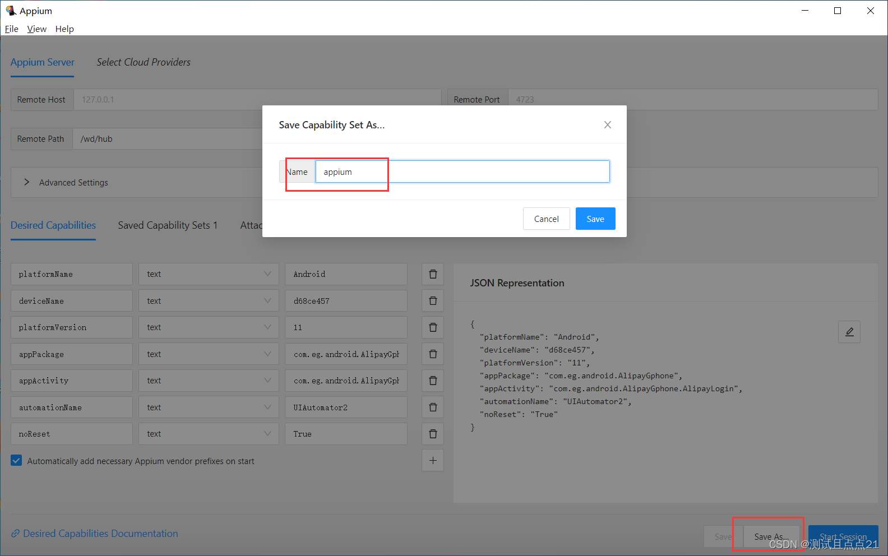Click the platformVersion capability name field

coord(72,327)
